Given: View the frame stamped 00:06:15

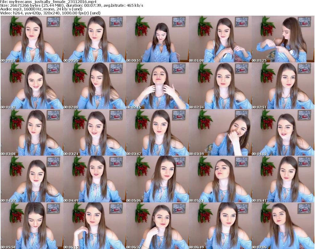Looking at the screenshot, I should click(95, 226).
